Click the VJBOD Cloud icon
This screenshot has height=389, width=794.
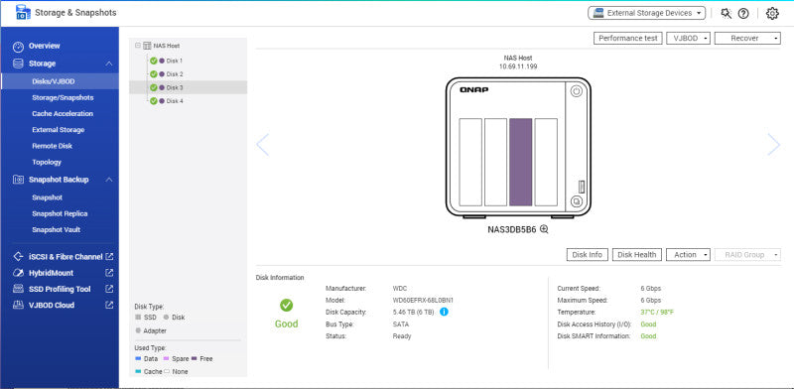click(18, 305)
